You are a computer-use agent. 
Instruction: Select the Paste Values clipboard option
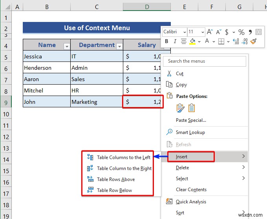tap(192, 108)
